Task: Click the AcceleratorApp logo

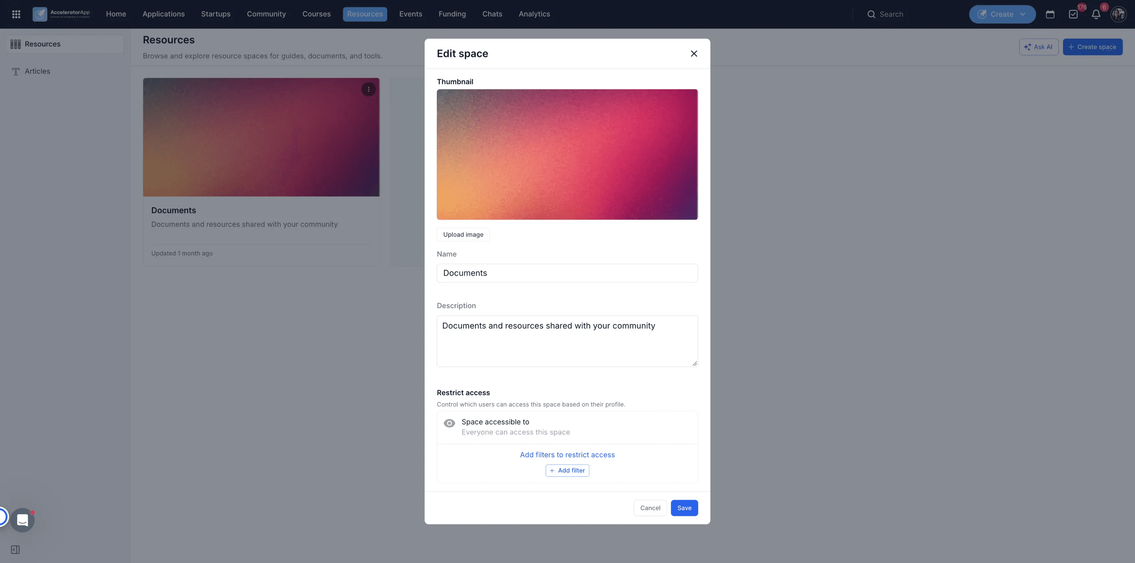Action: click(x=61, y=14)
